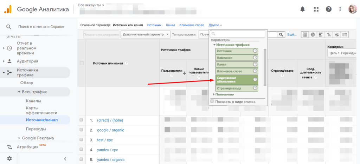Click the help question mark icon in header
This screenshot has width=360, height=164.
pos(328,9)
